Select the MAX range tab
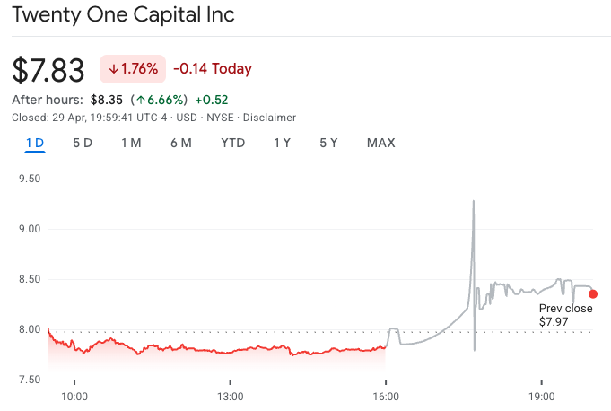Screen dimensions: 611x411 coord(380,143)
